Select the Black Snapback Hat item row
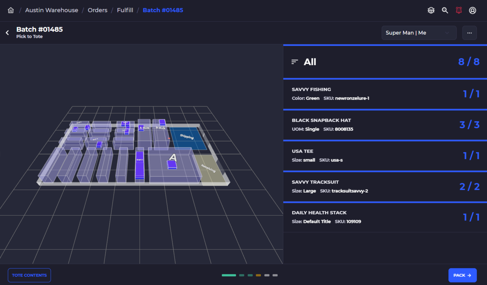The width and height of the screenshot is (487, 285). pyautogui.click(x=385, y=125)
